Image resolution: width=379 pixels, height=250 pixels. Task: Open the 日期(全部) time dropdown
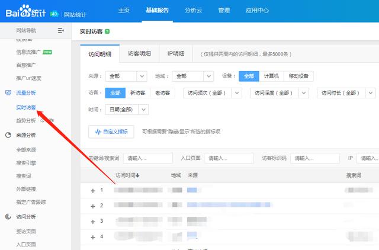pyautogui.click(x=126, y=110)
